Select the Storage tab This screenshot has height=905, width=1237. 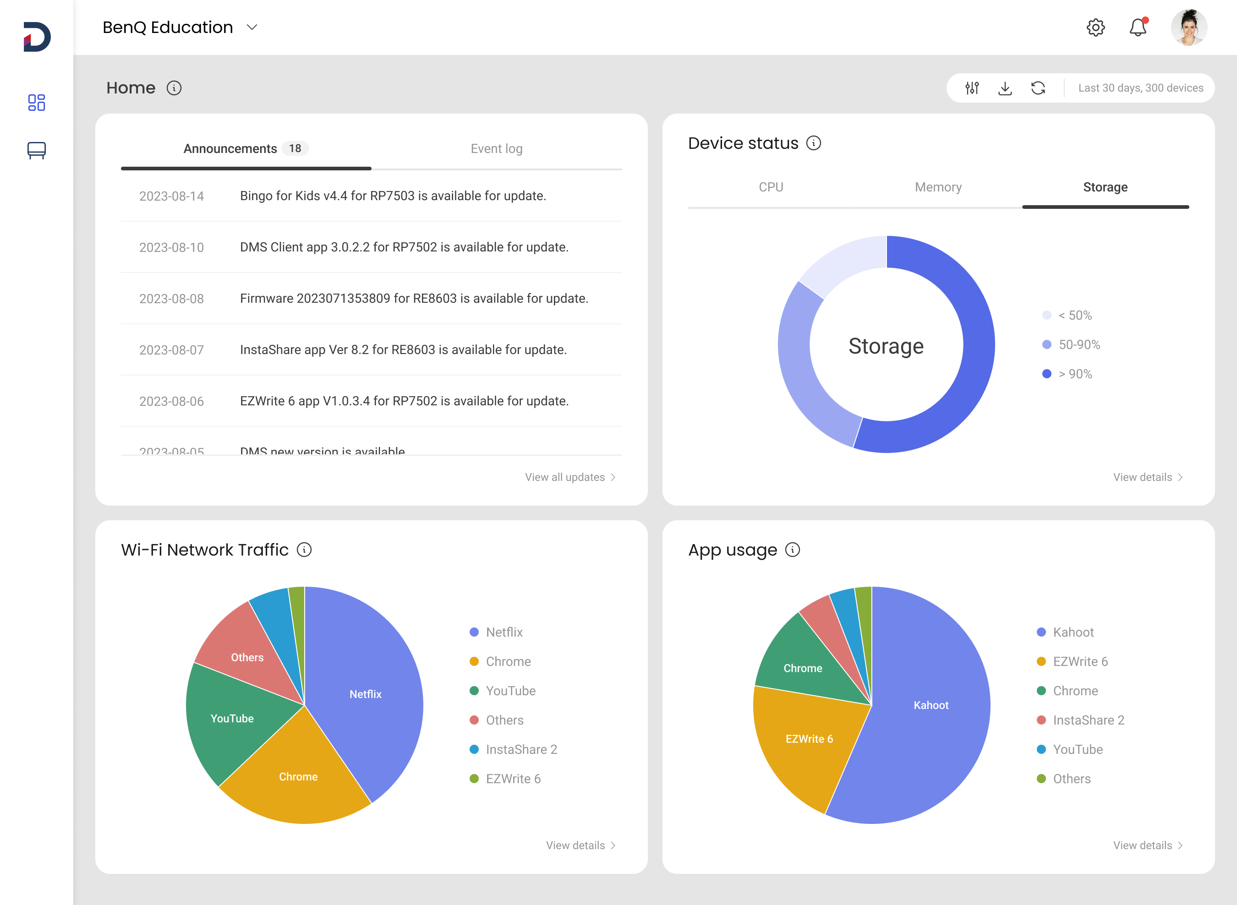[1106, 187]
